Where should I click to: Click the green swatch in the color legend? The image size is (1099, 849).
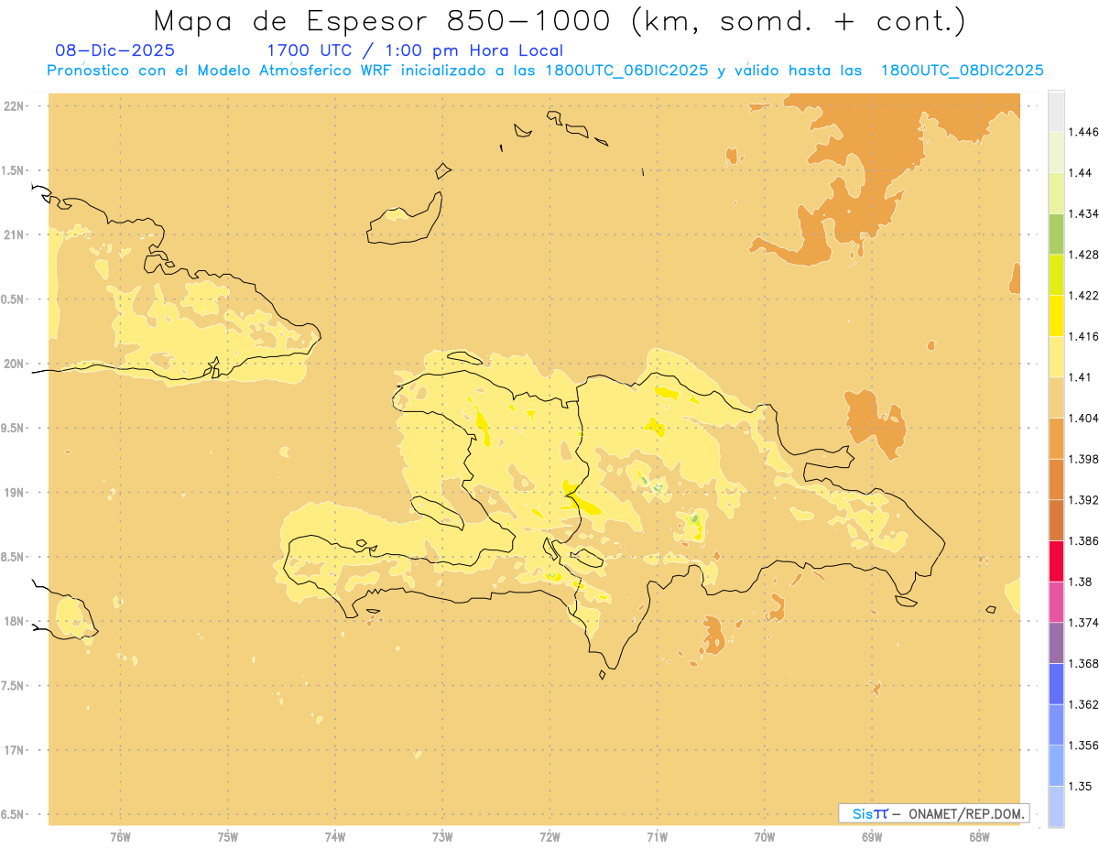point(1056,234)
